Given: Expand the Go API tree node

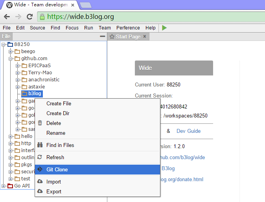Looking at the screenshot, I should click(4, 186).
